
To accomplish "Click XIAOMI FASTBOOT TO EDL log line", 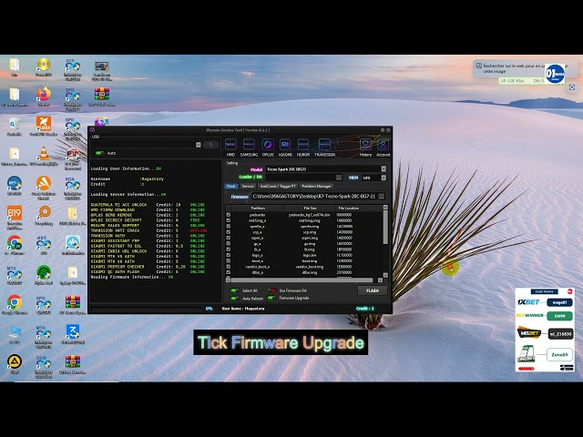I will point(148,246).
